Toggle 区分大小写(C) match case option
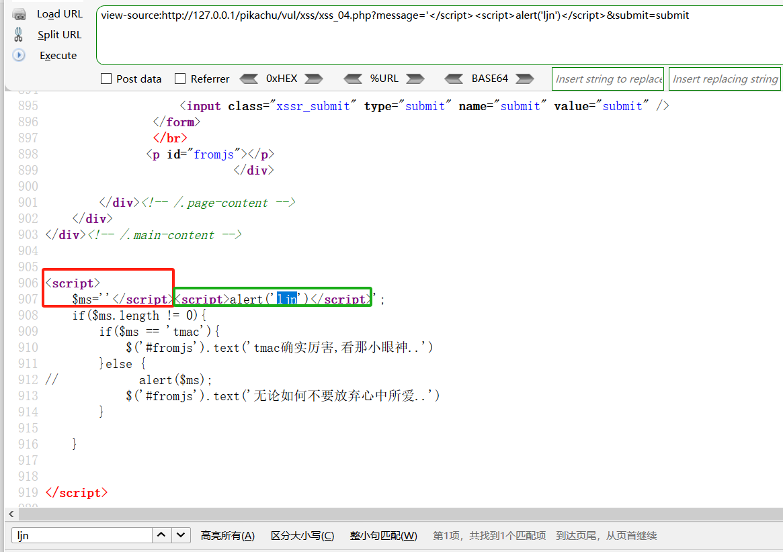This screenshot has height=552, width=783. click(302, 535)
